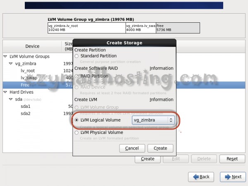
Task: Open Information link for Create LVM
Action: [162, 100]
